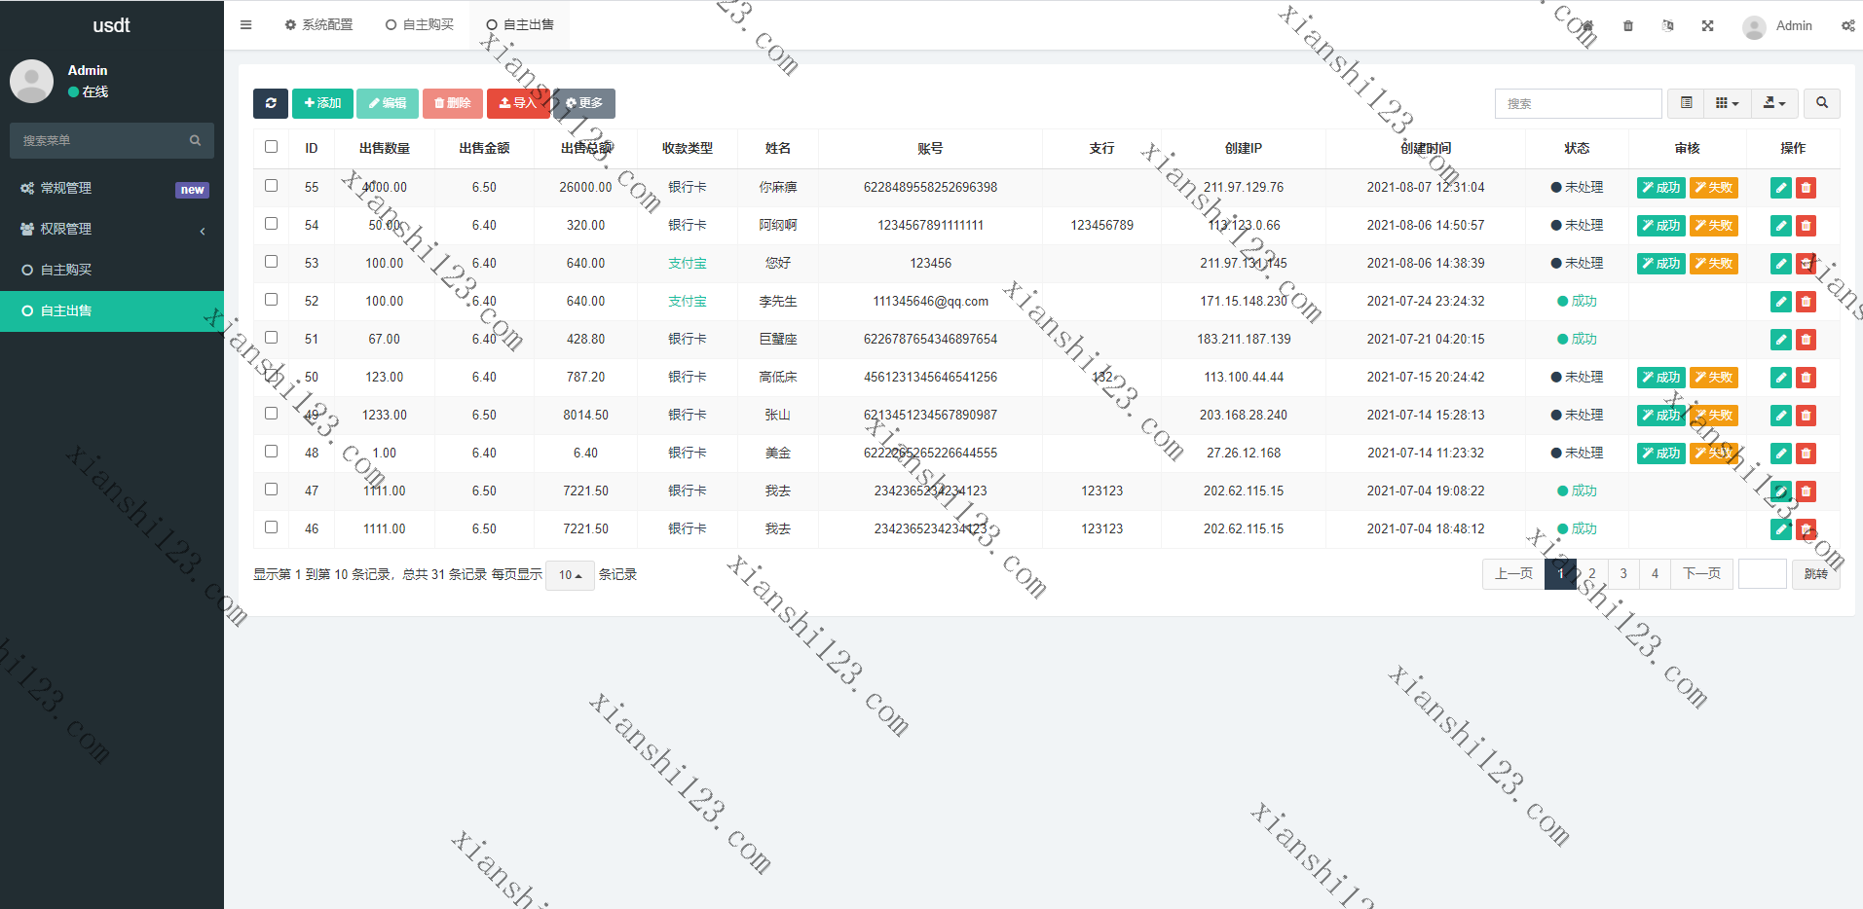Screen dimensions: 1863x909
Task: Click the red delete icon for ID 47
Action: click(x=1806, y=491)
